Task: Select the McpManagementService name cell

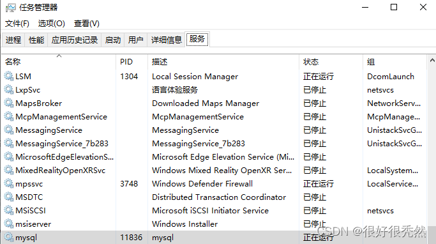Action: pos(61,117)
